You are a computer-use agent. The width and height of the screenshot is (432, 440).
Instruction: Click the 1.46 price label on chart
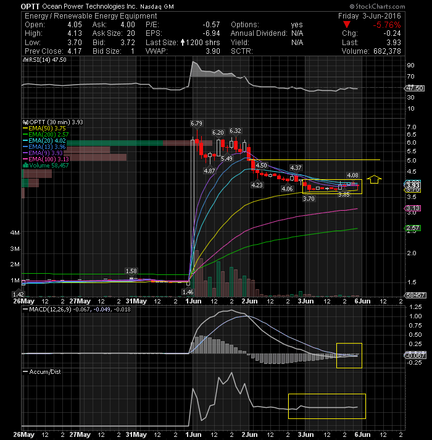188,292
